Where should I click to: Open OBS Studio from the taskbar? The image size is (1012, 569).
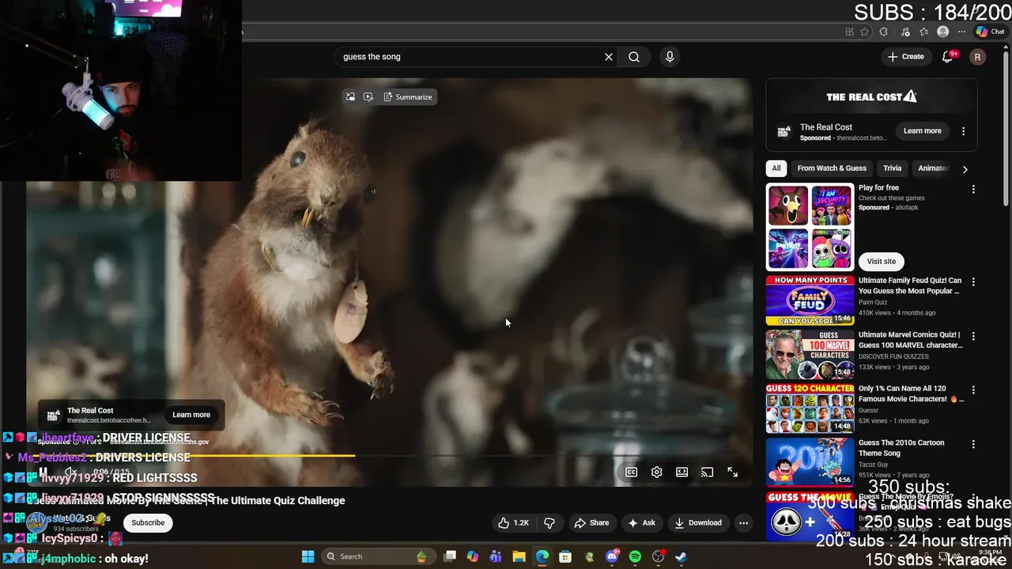point(658,557)
